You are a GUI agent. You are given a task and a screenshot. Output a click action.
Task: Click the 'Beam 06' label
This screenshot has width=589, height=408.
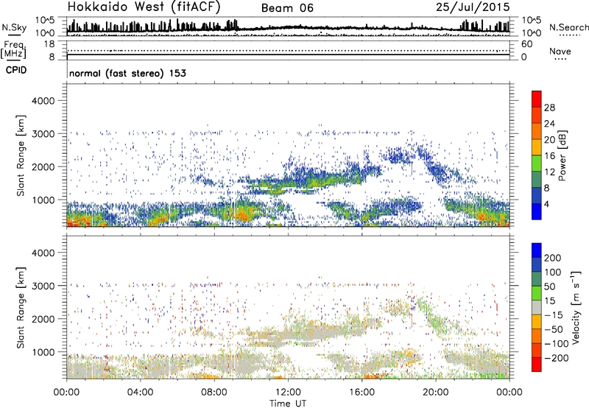287,8
